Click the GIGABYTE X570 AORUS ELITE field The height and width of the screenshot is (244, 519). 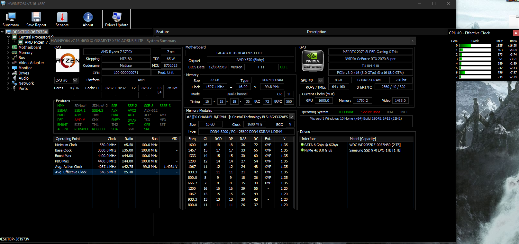[240, 53]
